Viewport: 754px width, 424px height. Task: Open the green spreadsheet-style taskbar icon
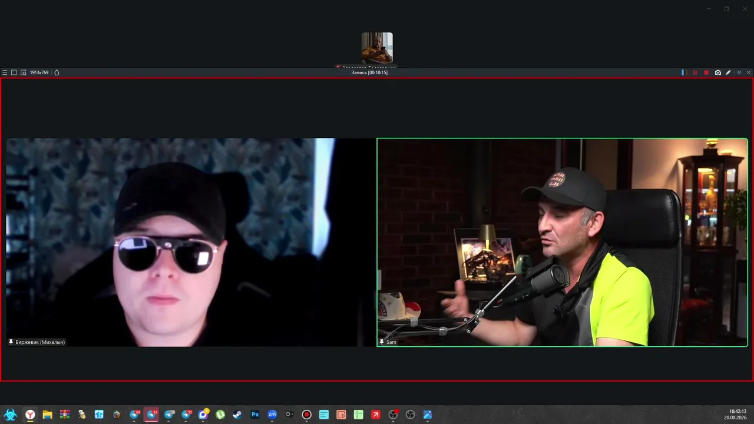point(358,415)
